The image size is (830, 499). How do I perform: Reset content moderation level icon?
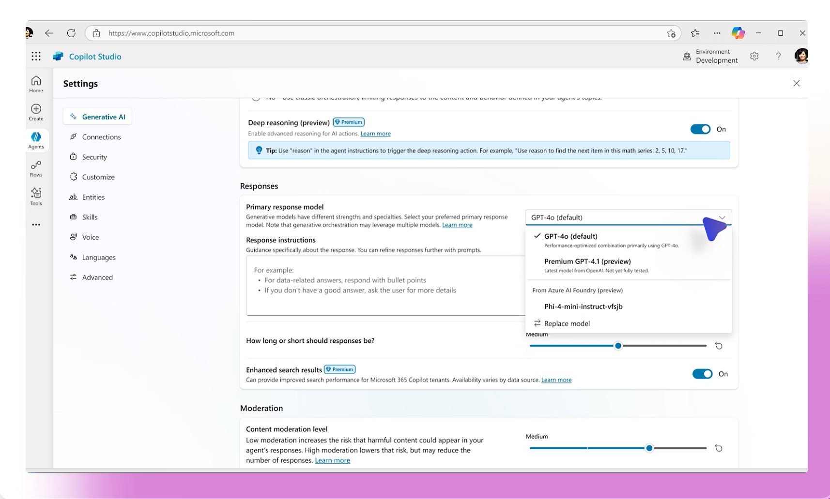(x=719, y=448)
